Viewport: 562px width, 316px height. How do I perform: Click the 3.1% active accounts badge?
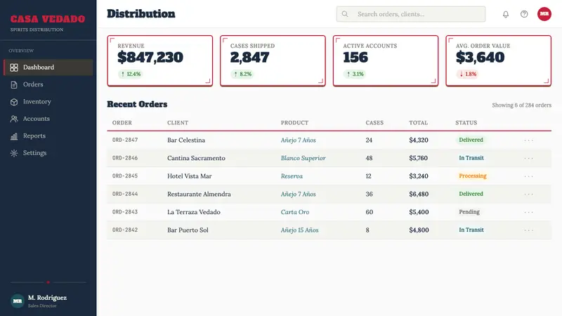point(355,74)
